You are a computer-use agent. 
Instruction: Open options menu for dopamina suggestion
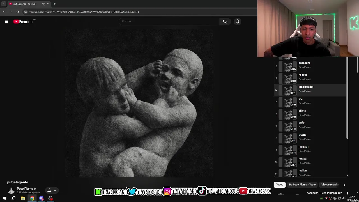coord(347,193)
